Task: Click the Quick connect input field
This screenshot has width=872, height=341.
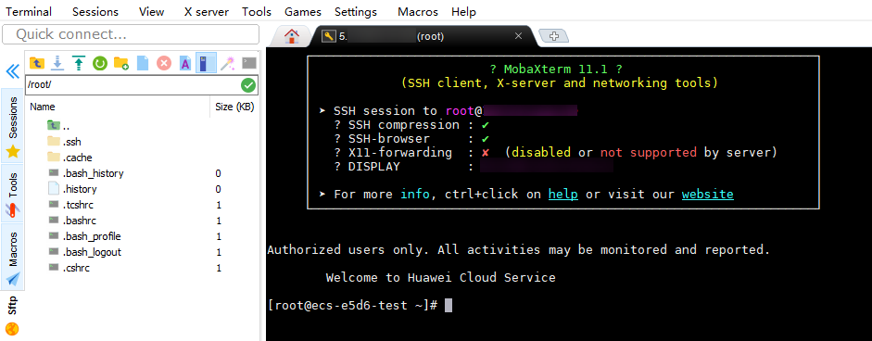Action: (131, 34)
